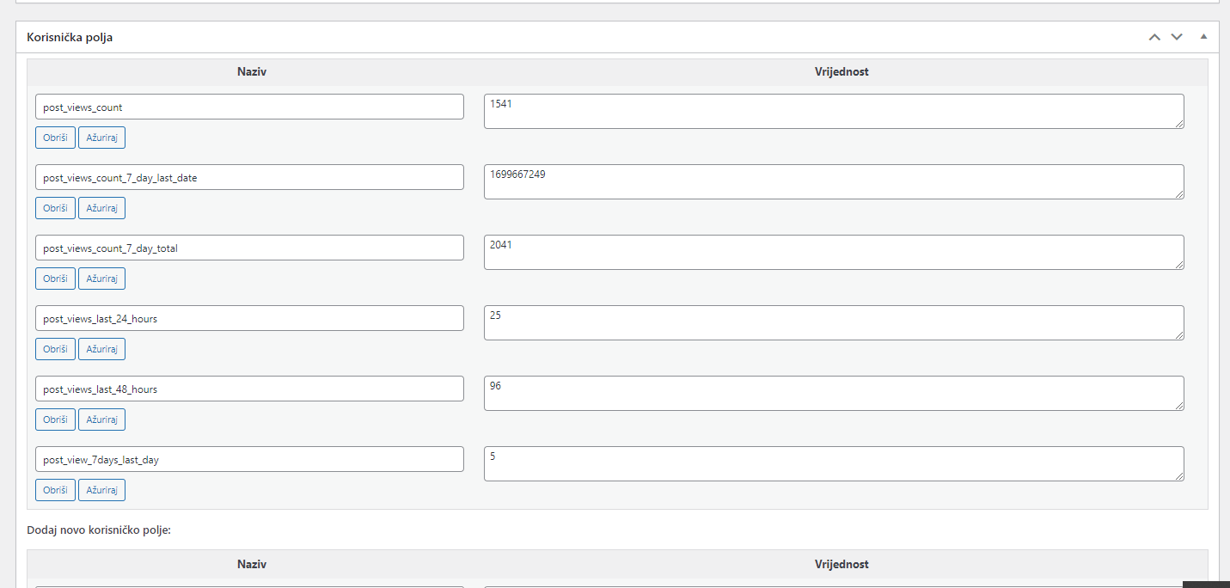
Task: Update post_views_count field with Ažuriraj
Action: tap(101, 138)
